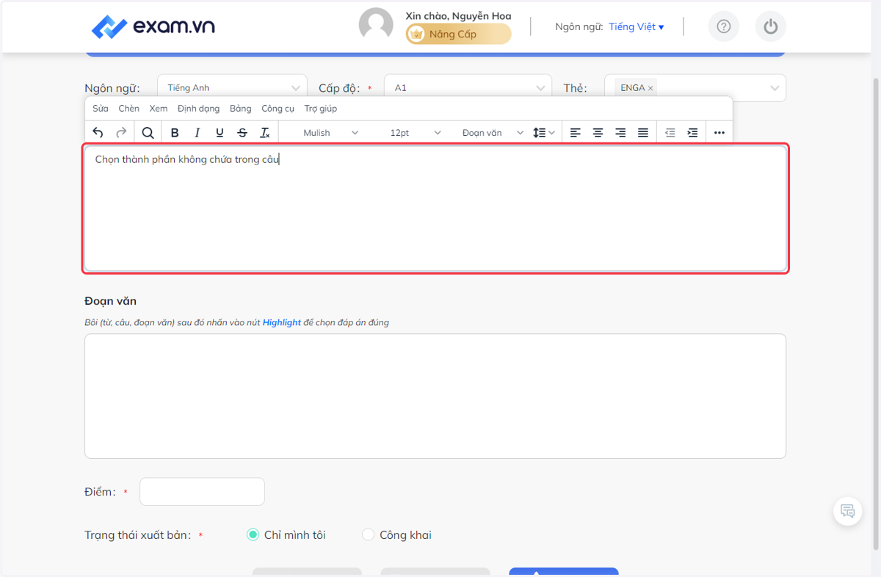Image resolution: width=881 pixels, height=577 pixels.
Task: Open find and replace search
Action: point(148,133)
